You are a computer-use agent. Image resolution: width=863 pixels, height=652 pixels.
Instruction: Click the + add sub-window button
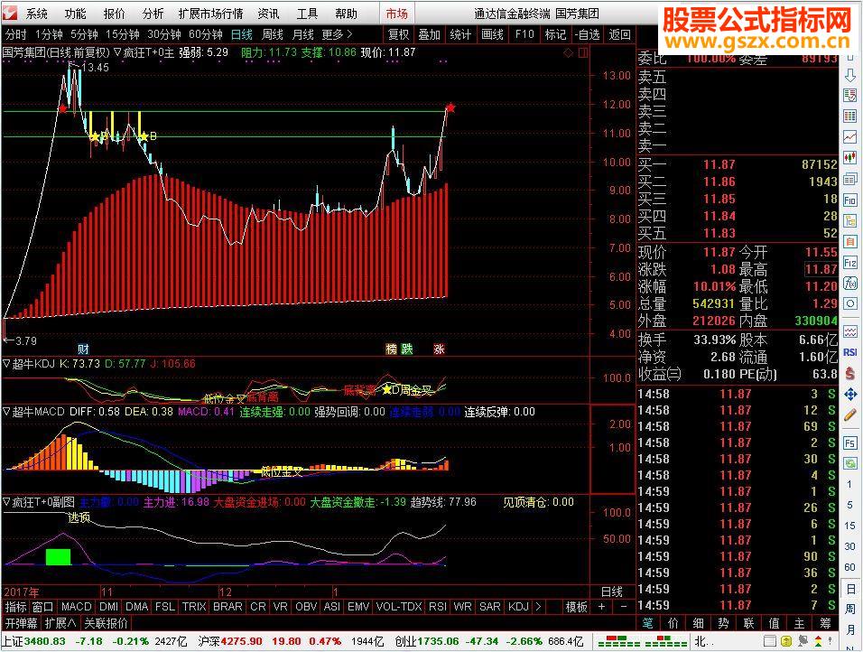click(x=601, y=607)
